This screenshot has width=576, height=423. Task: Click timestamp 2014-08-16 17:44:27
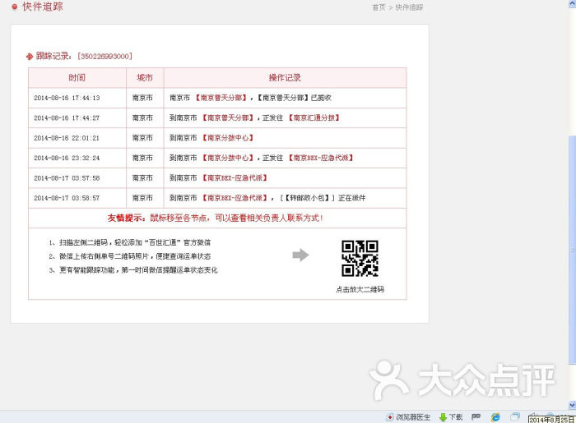(x=67, y=117)
